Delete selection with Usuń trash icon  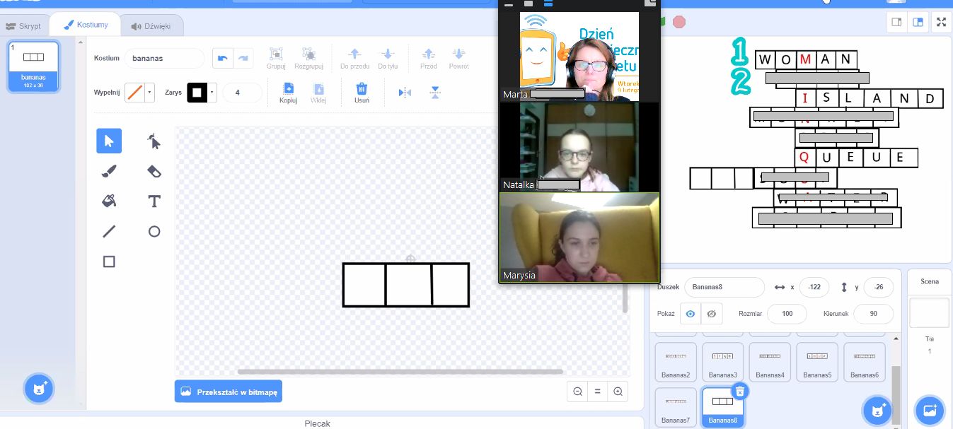pyautogui.click(x=362, y=93)
